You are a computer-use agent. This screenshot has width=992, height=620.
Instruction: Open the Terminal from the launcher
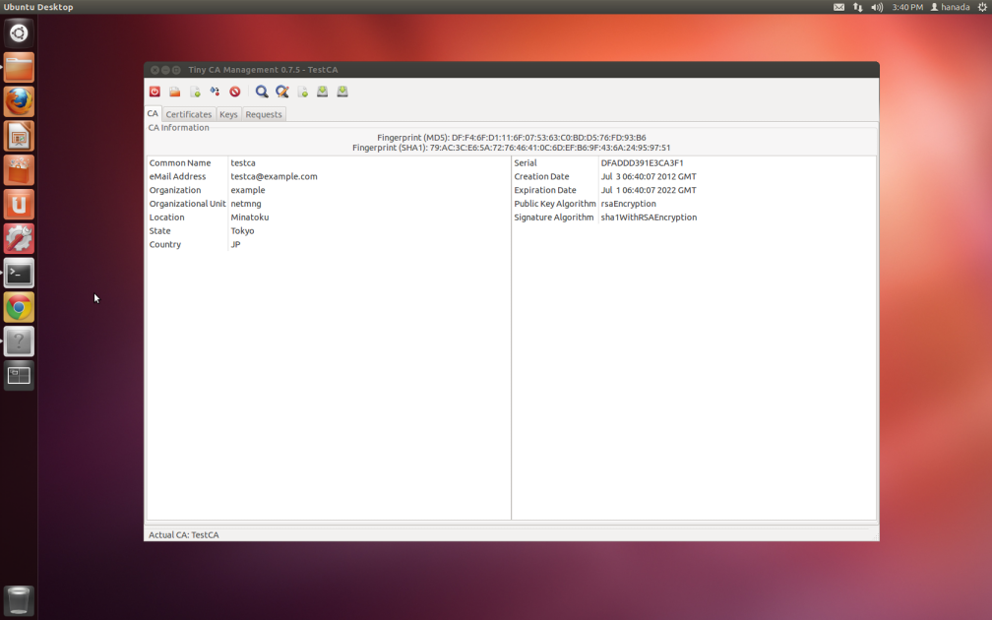coord(19,273)
